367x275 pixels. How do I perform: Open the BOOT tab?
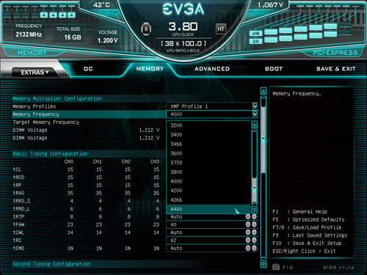(x=274, y=69)
